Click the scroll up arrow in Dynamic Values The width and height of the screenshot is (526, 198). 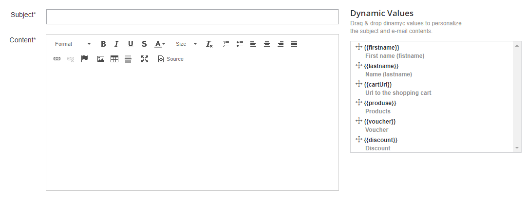click(x=517, y=46)
